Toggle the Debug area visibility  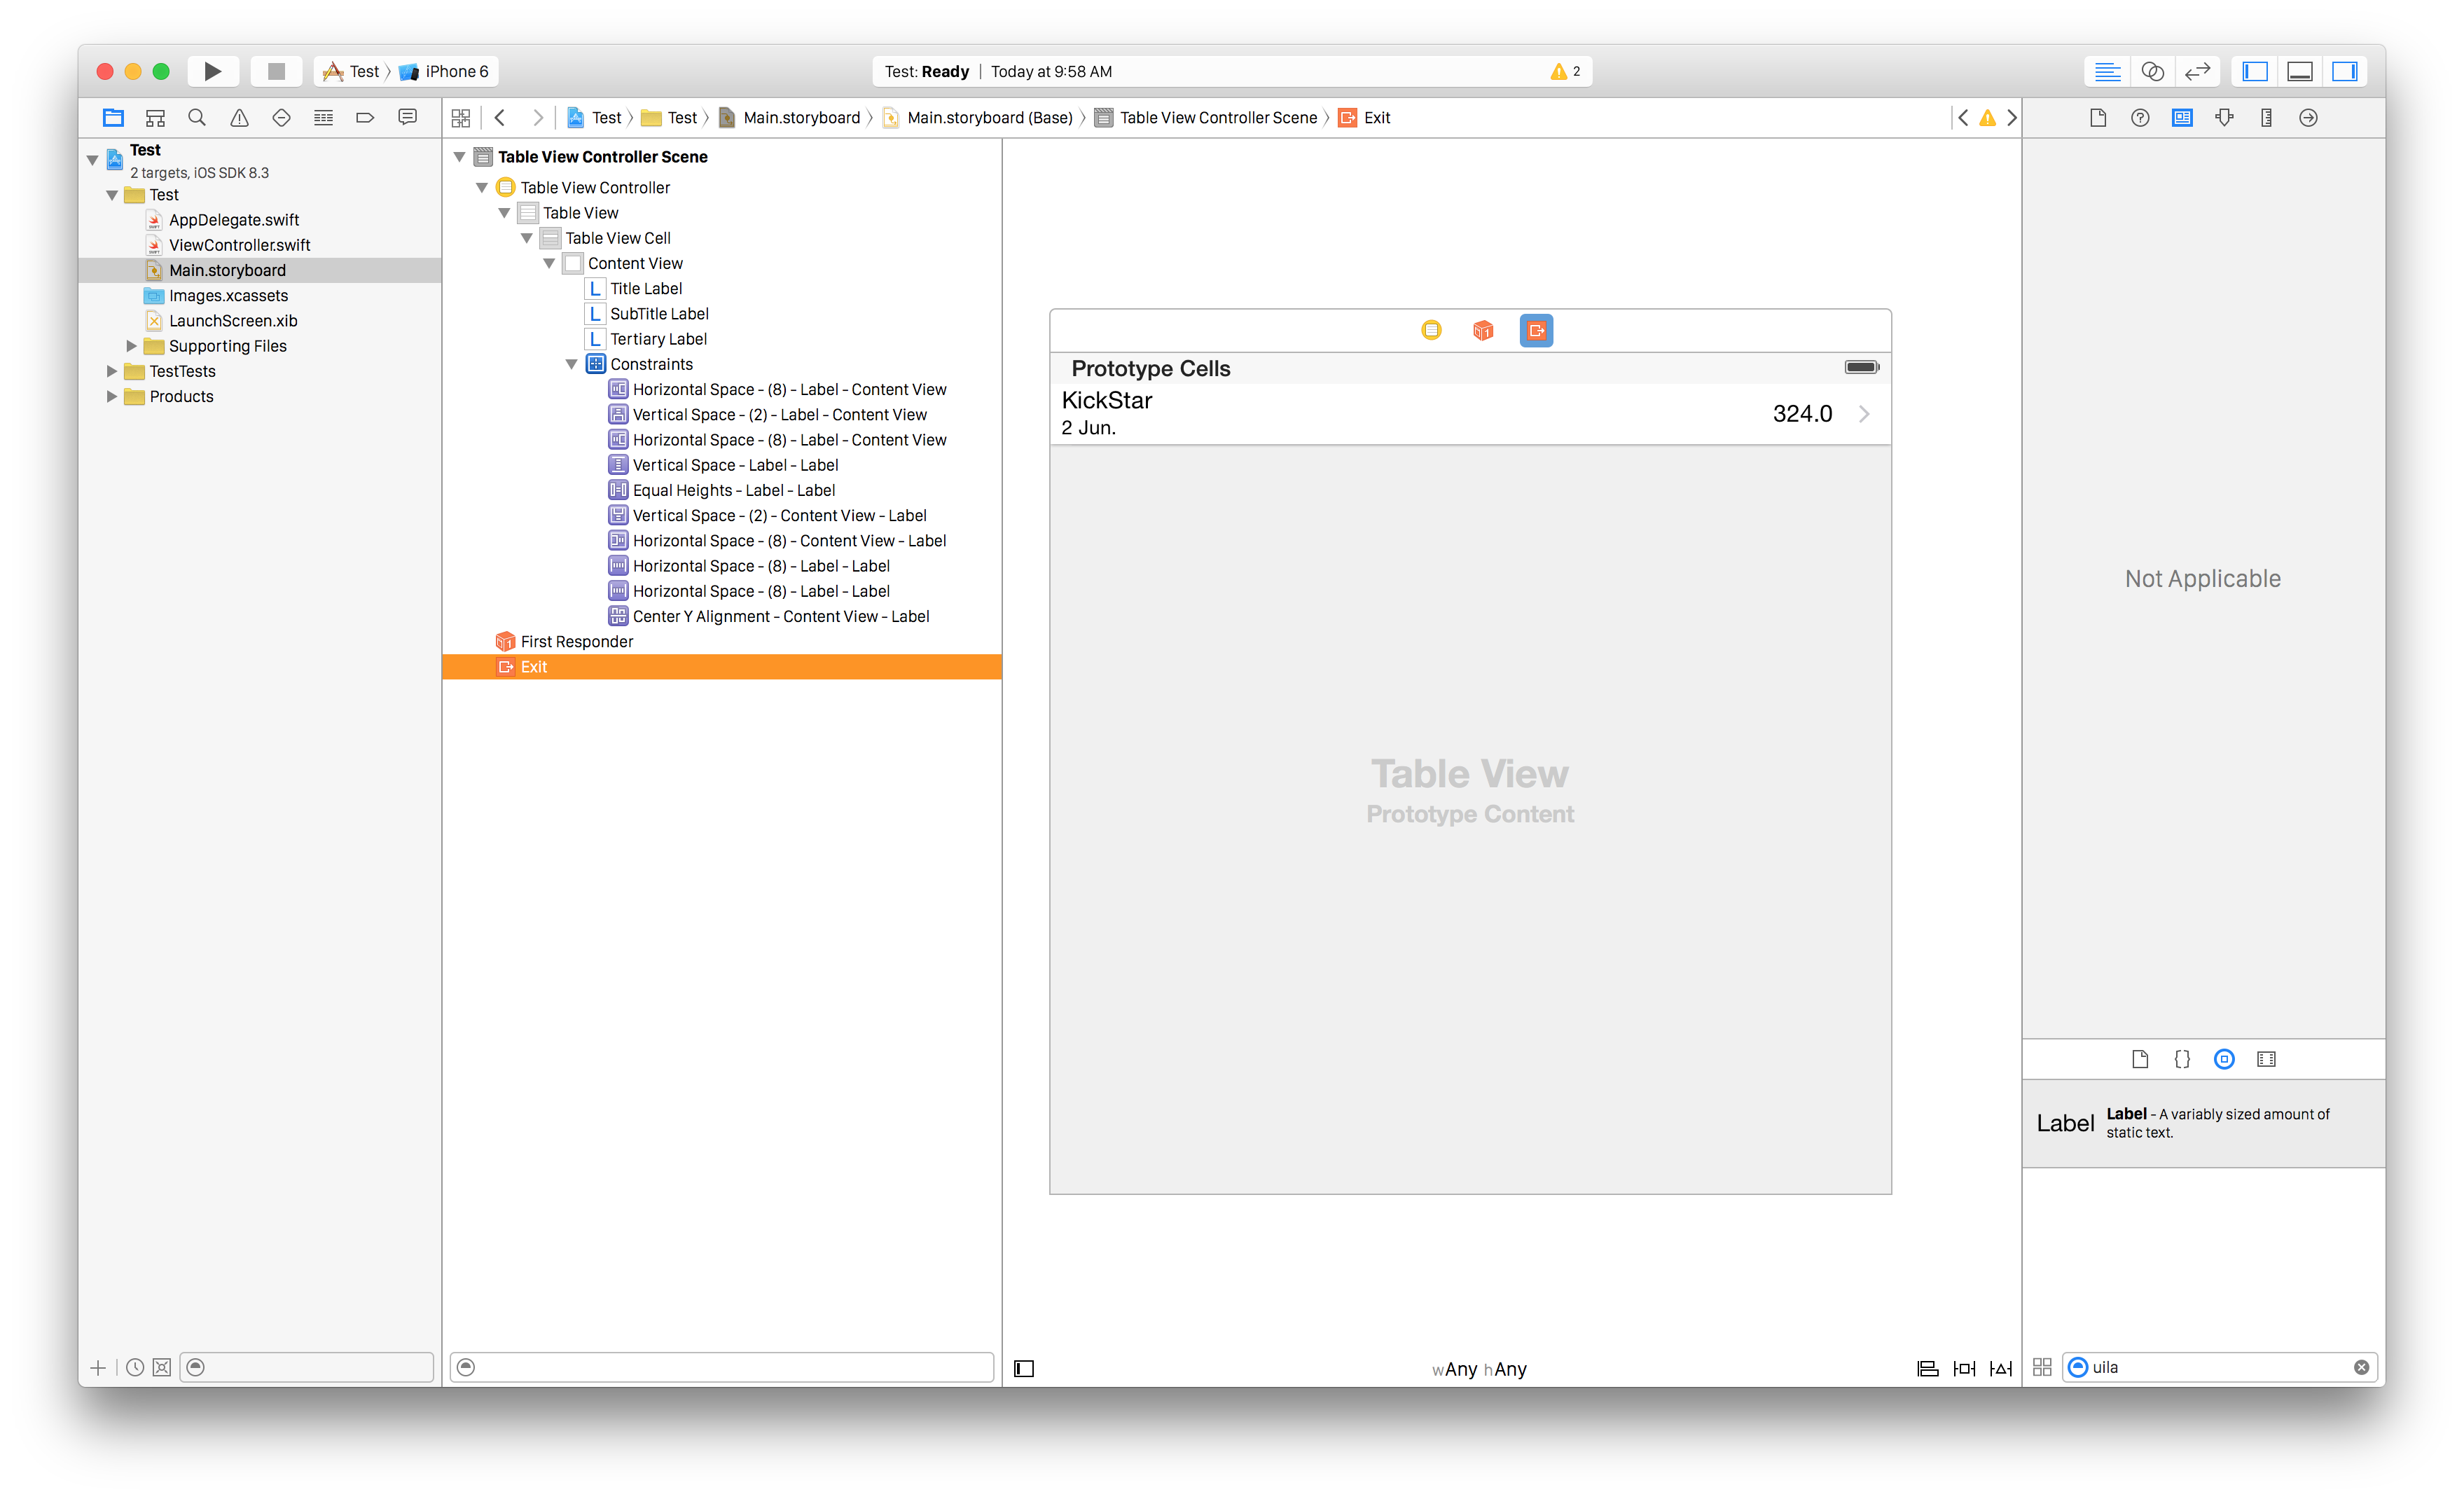pos(2300,71)
